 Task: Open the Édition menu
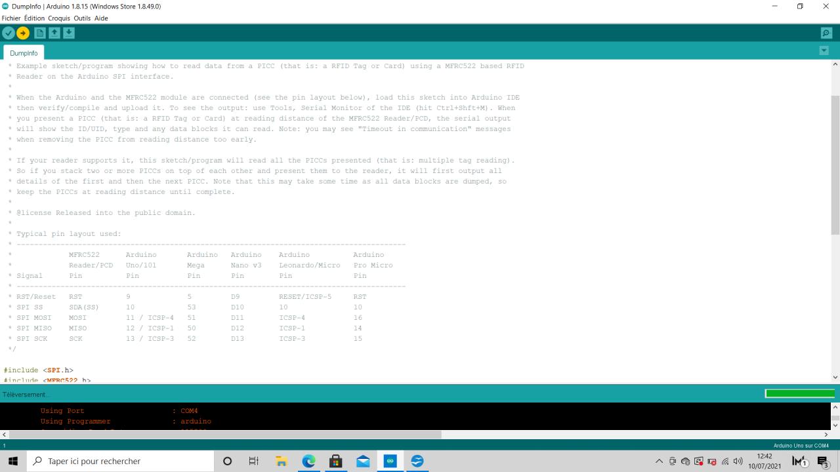point(34,18)
